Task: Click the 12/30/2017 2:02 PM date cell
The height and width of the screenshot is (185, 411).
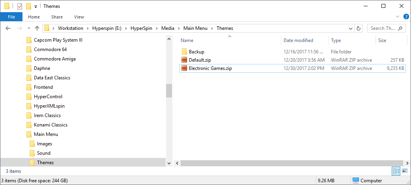Action: pos(304,68)
